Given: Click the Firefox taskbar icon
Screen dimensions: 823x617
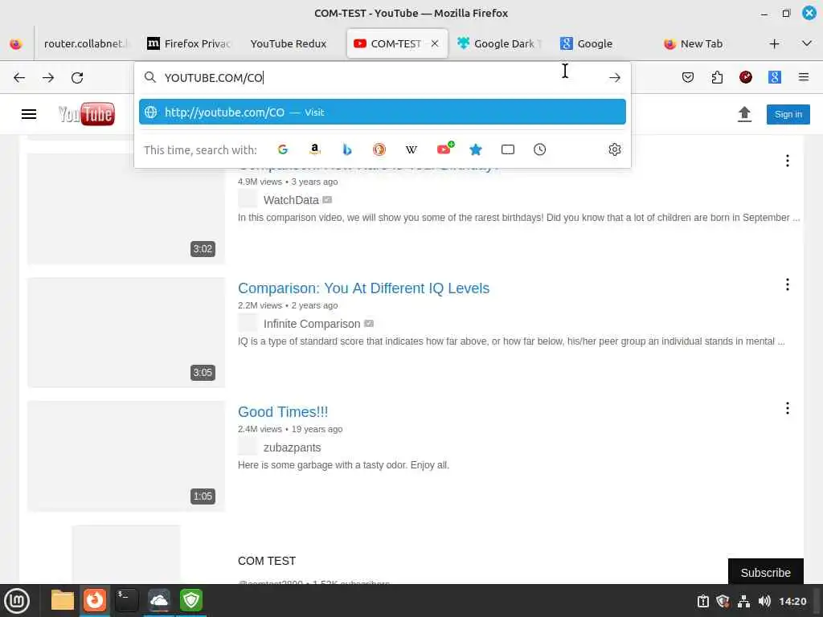Looking at the screenshot, I should click(95, 600).
